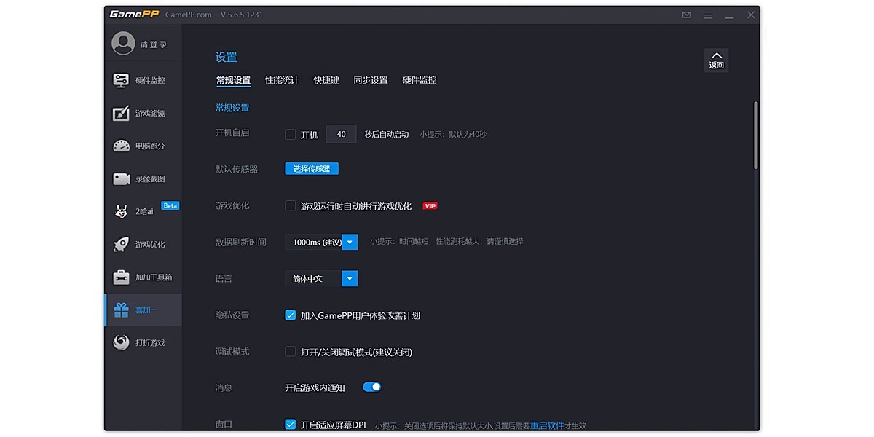Image resolution: width=874 pixels, height=437 pixels.
Task: Click the 重启软件 link
Action: coord(548,425)
